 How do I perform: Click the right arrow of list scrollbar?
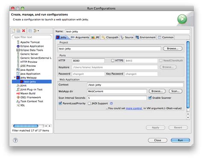pyautogui.click(x=50, y=126)
